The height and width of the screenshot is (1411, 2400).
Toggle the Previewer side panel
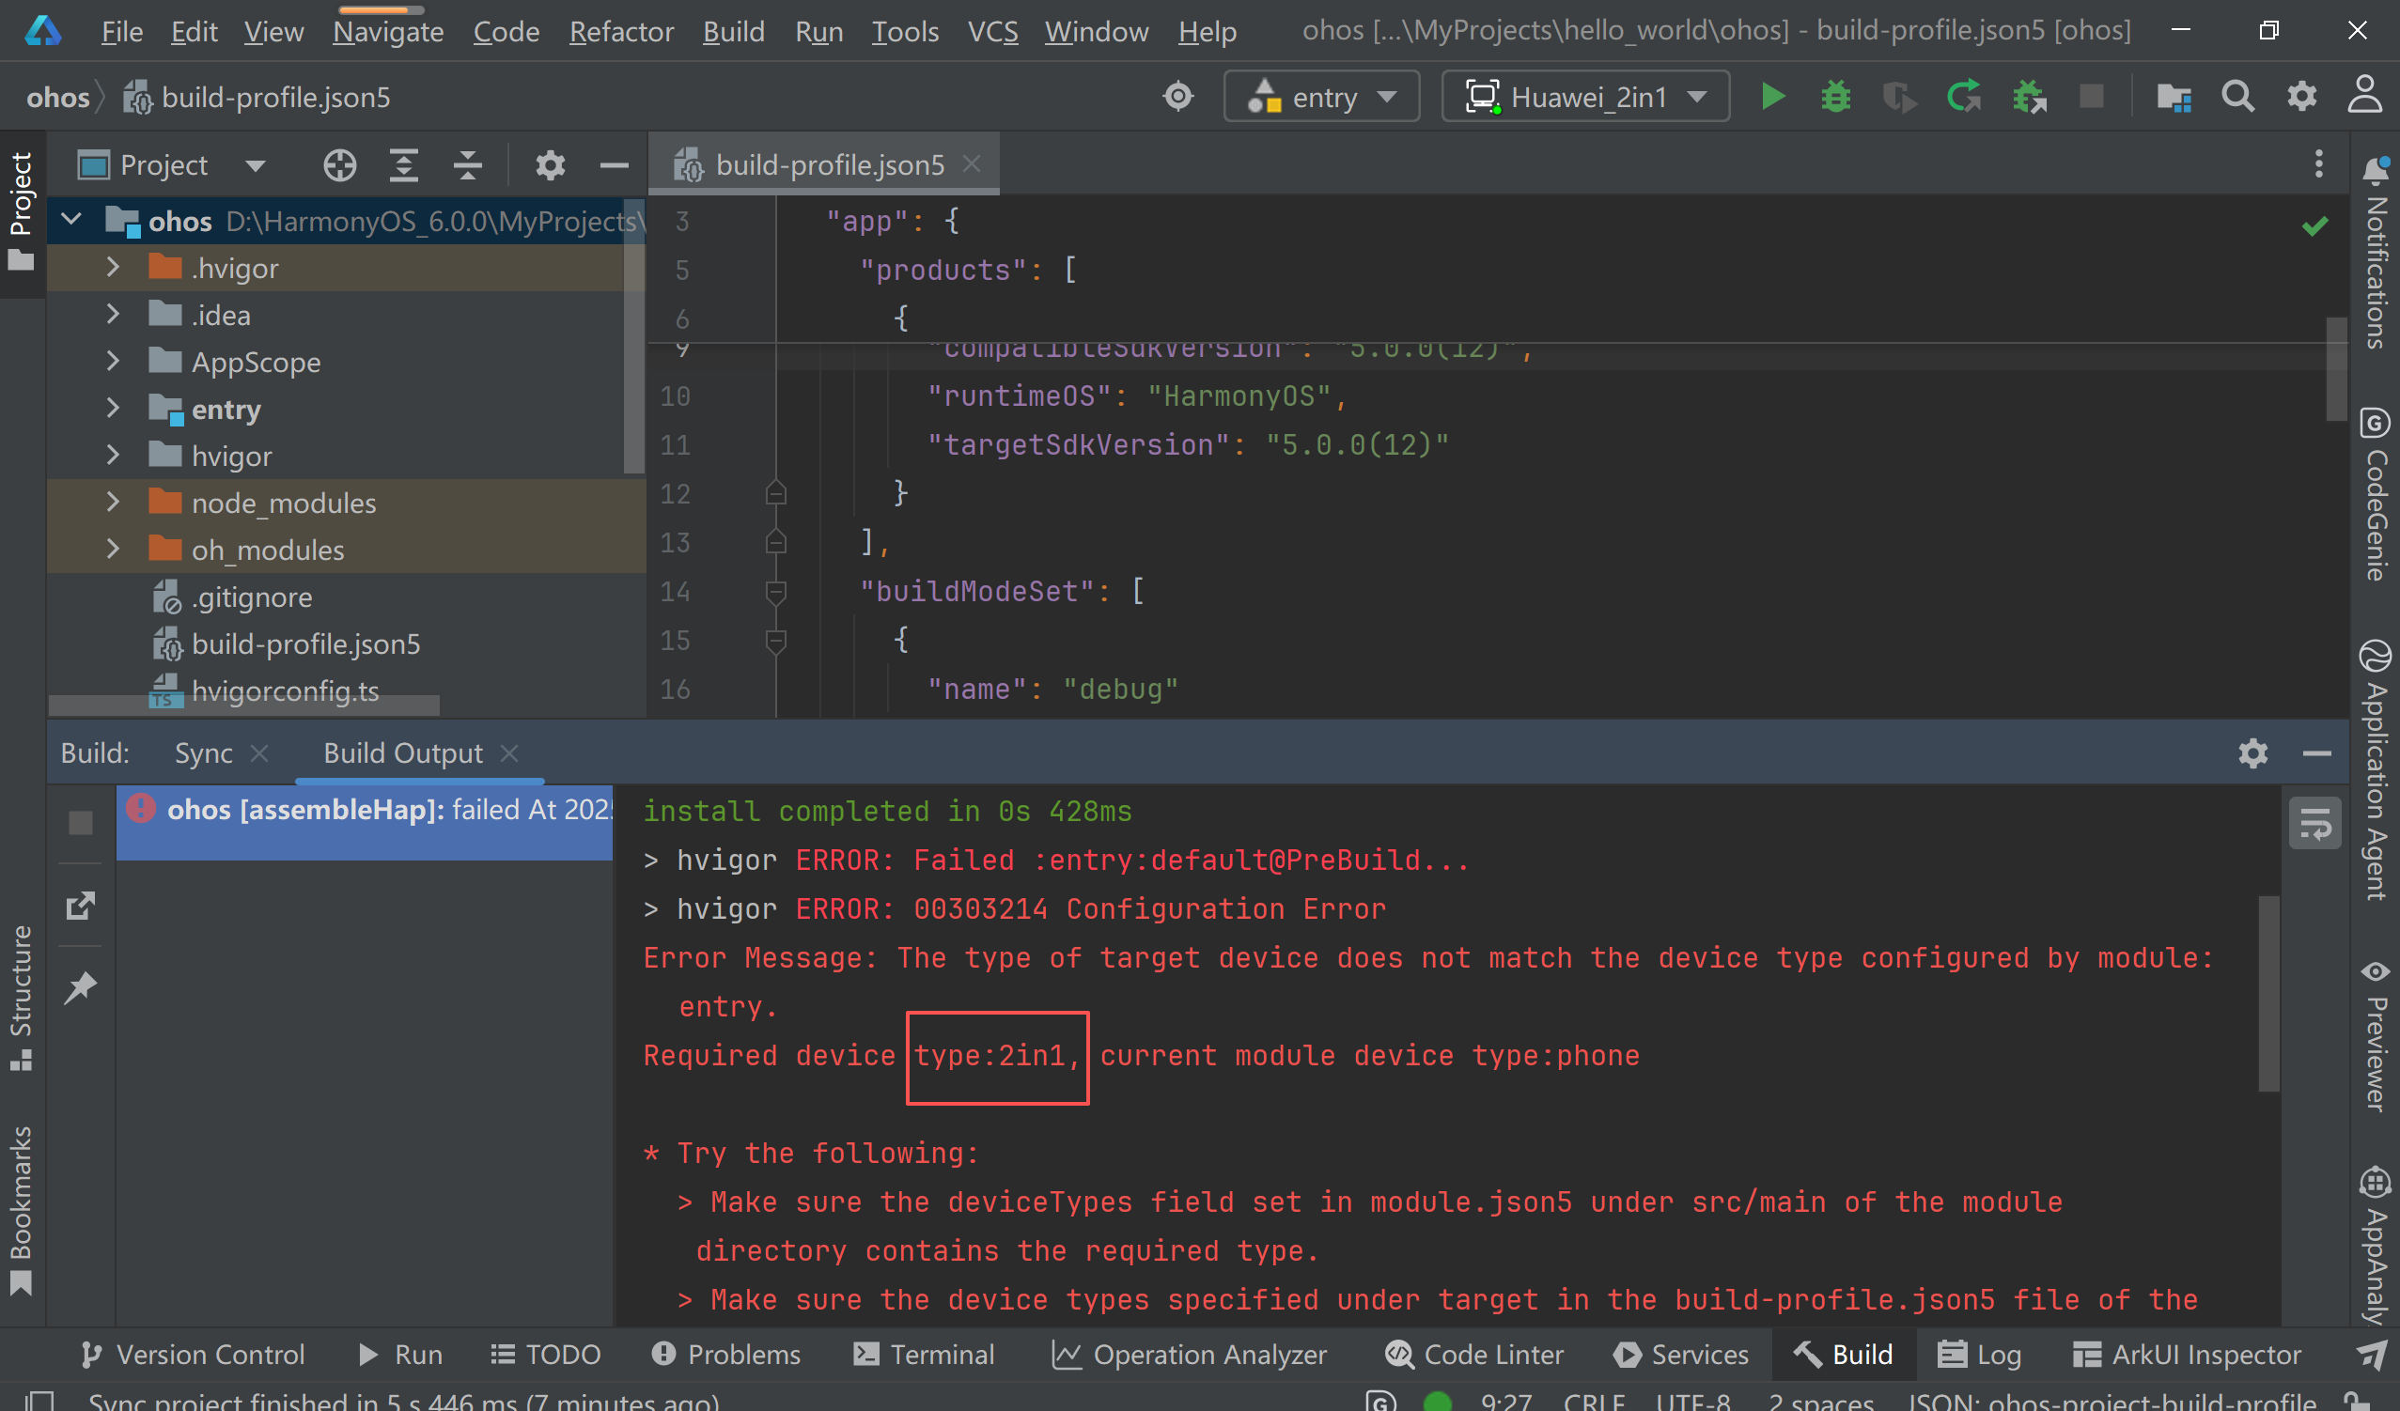click(x=2376, y=1038)
